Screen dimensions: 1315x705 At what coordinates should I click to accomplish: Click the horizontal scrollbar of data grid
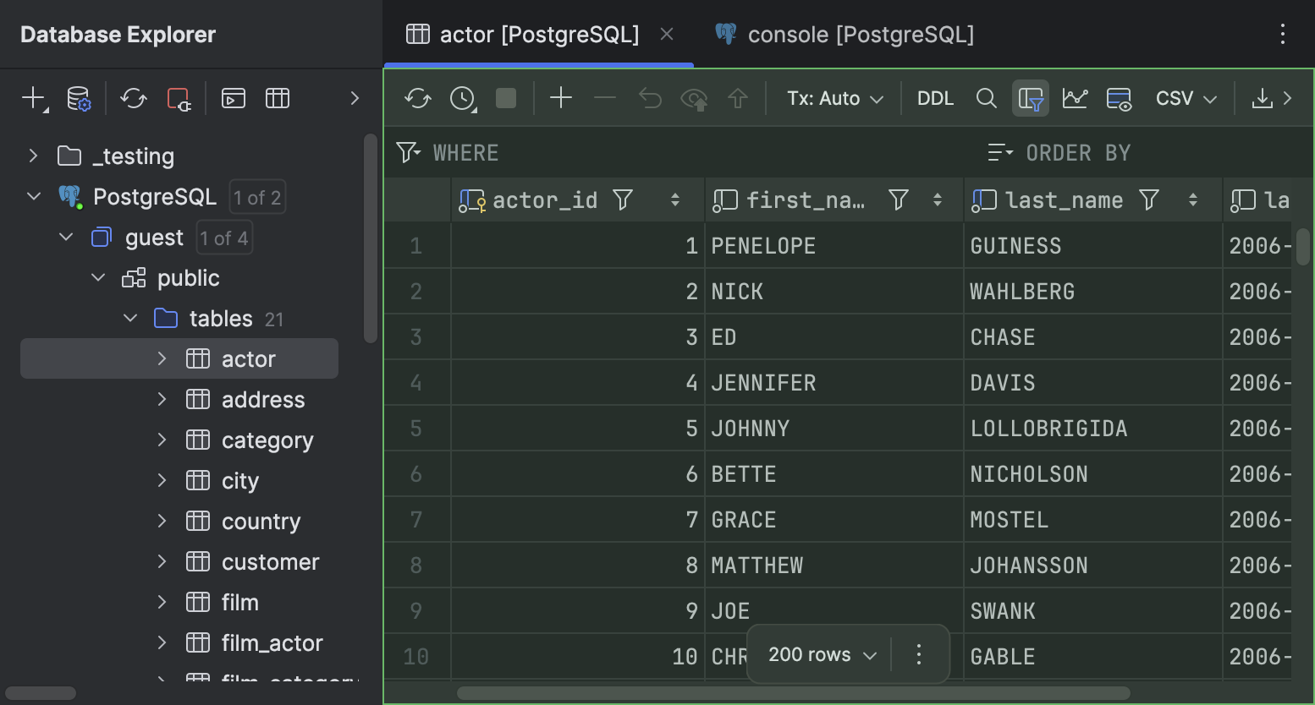tap(794, 693)
